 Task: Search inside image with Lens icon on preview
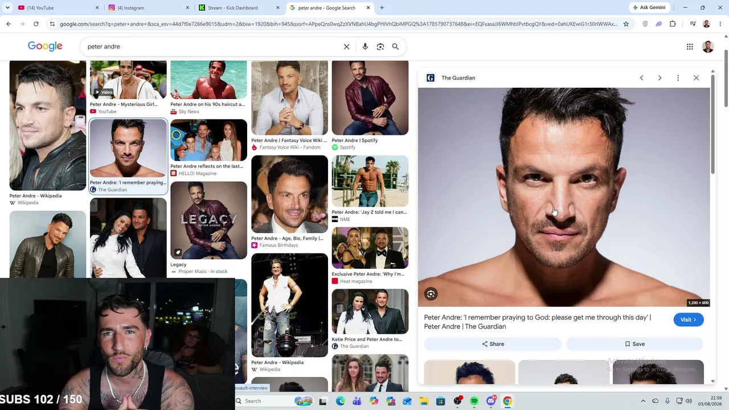pos(431,294)
